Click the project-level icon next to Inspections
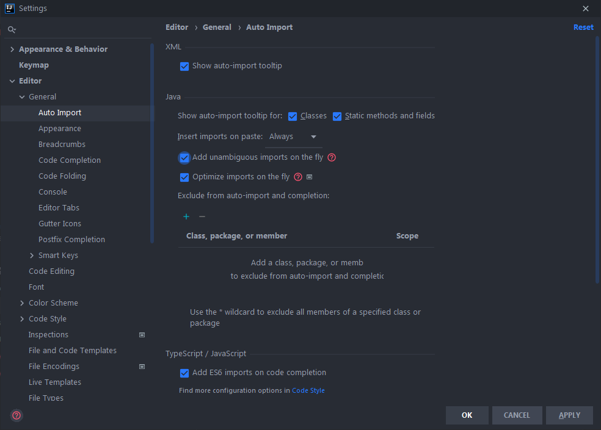Screen dimensions: 601x430 [x=142, y=335]
